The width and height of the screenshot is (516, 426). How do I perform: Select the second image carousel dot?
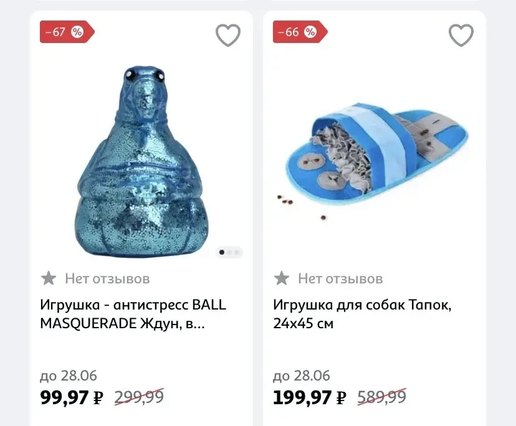pos(229,252)
